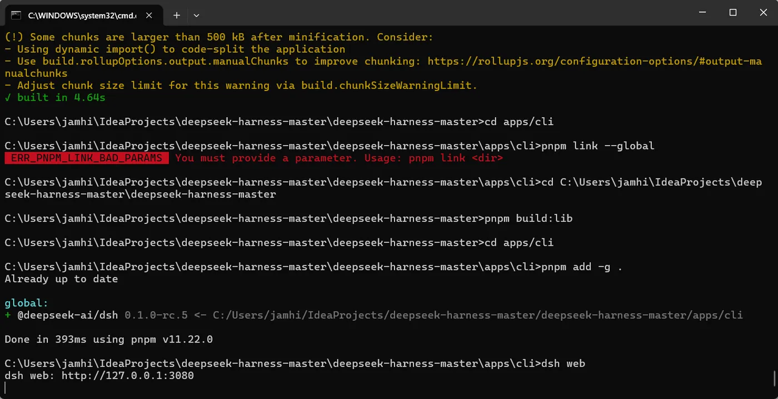Click the cmd icon in the tab

click(16, 16)
